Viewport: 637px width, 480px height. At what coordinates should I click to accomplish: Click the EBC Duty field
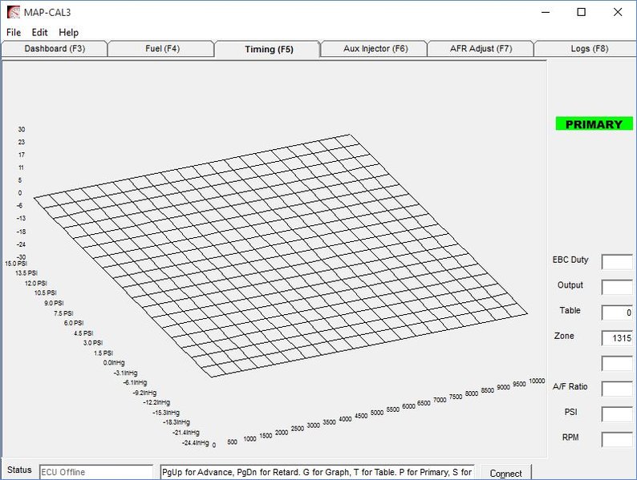click(x=617, y=262)
